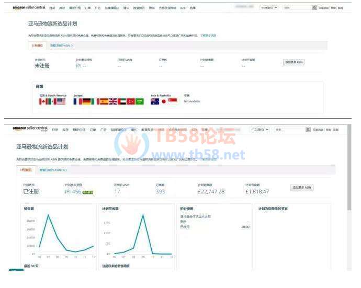This screenshot has width=361, height=288.
Task: Click the Japan flag icon
Action: point(163,102)
